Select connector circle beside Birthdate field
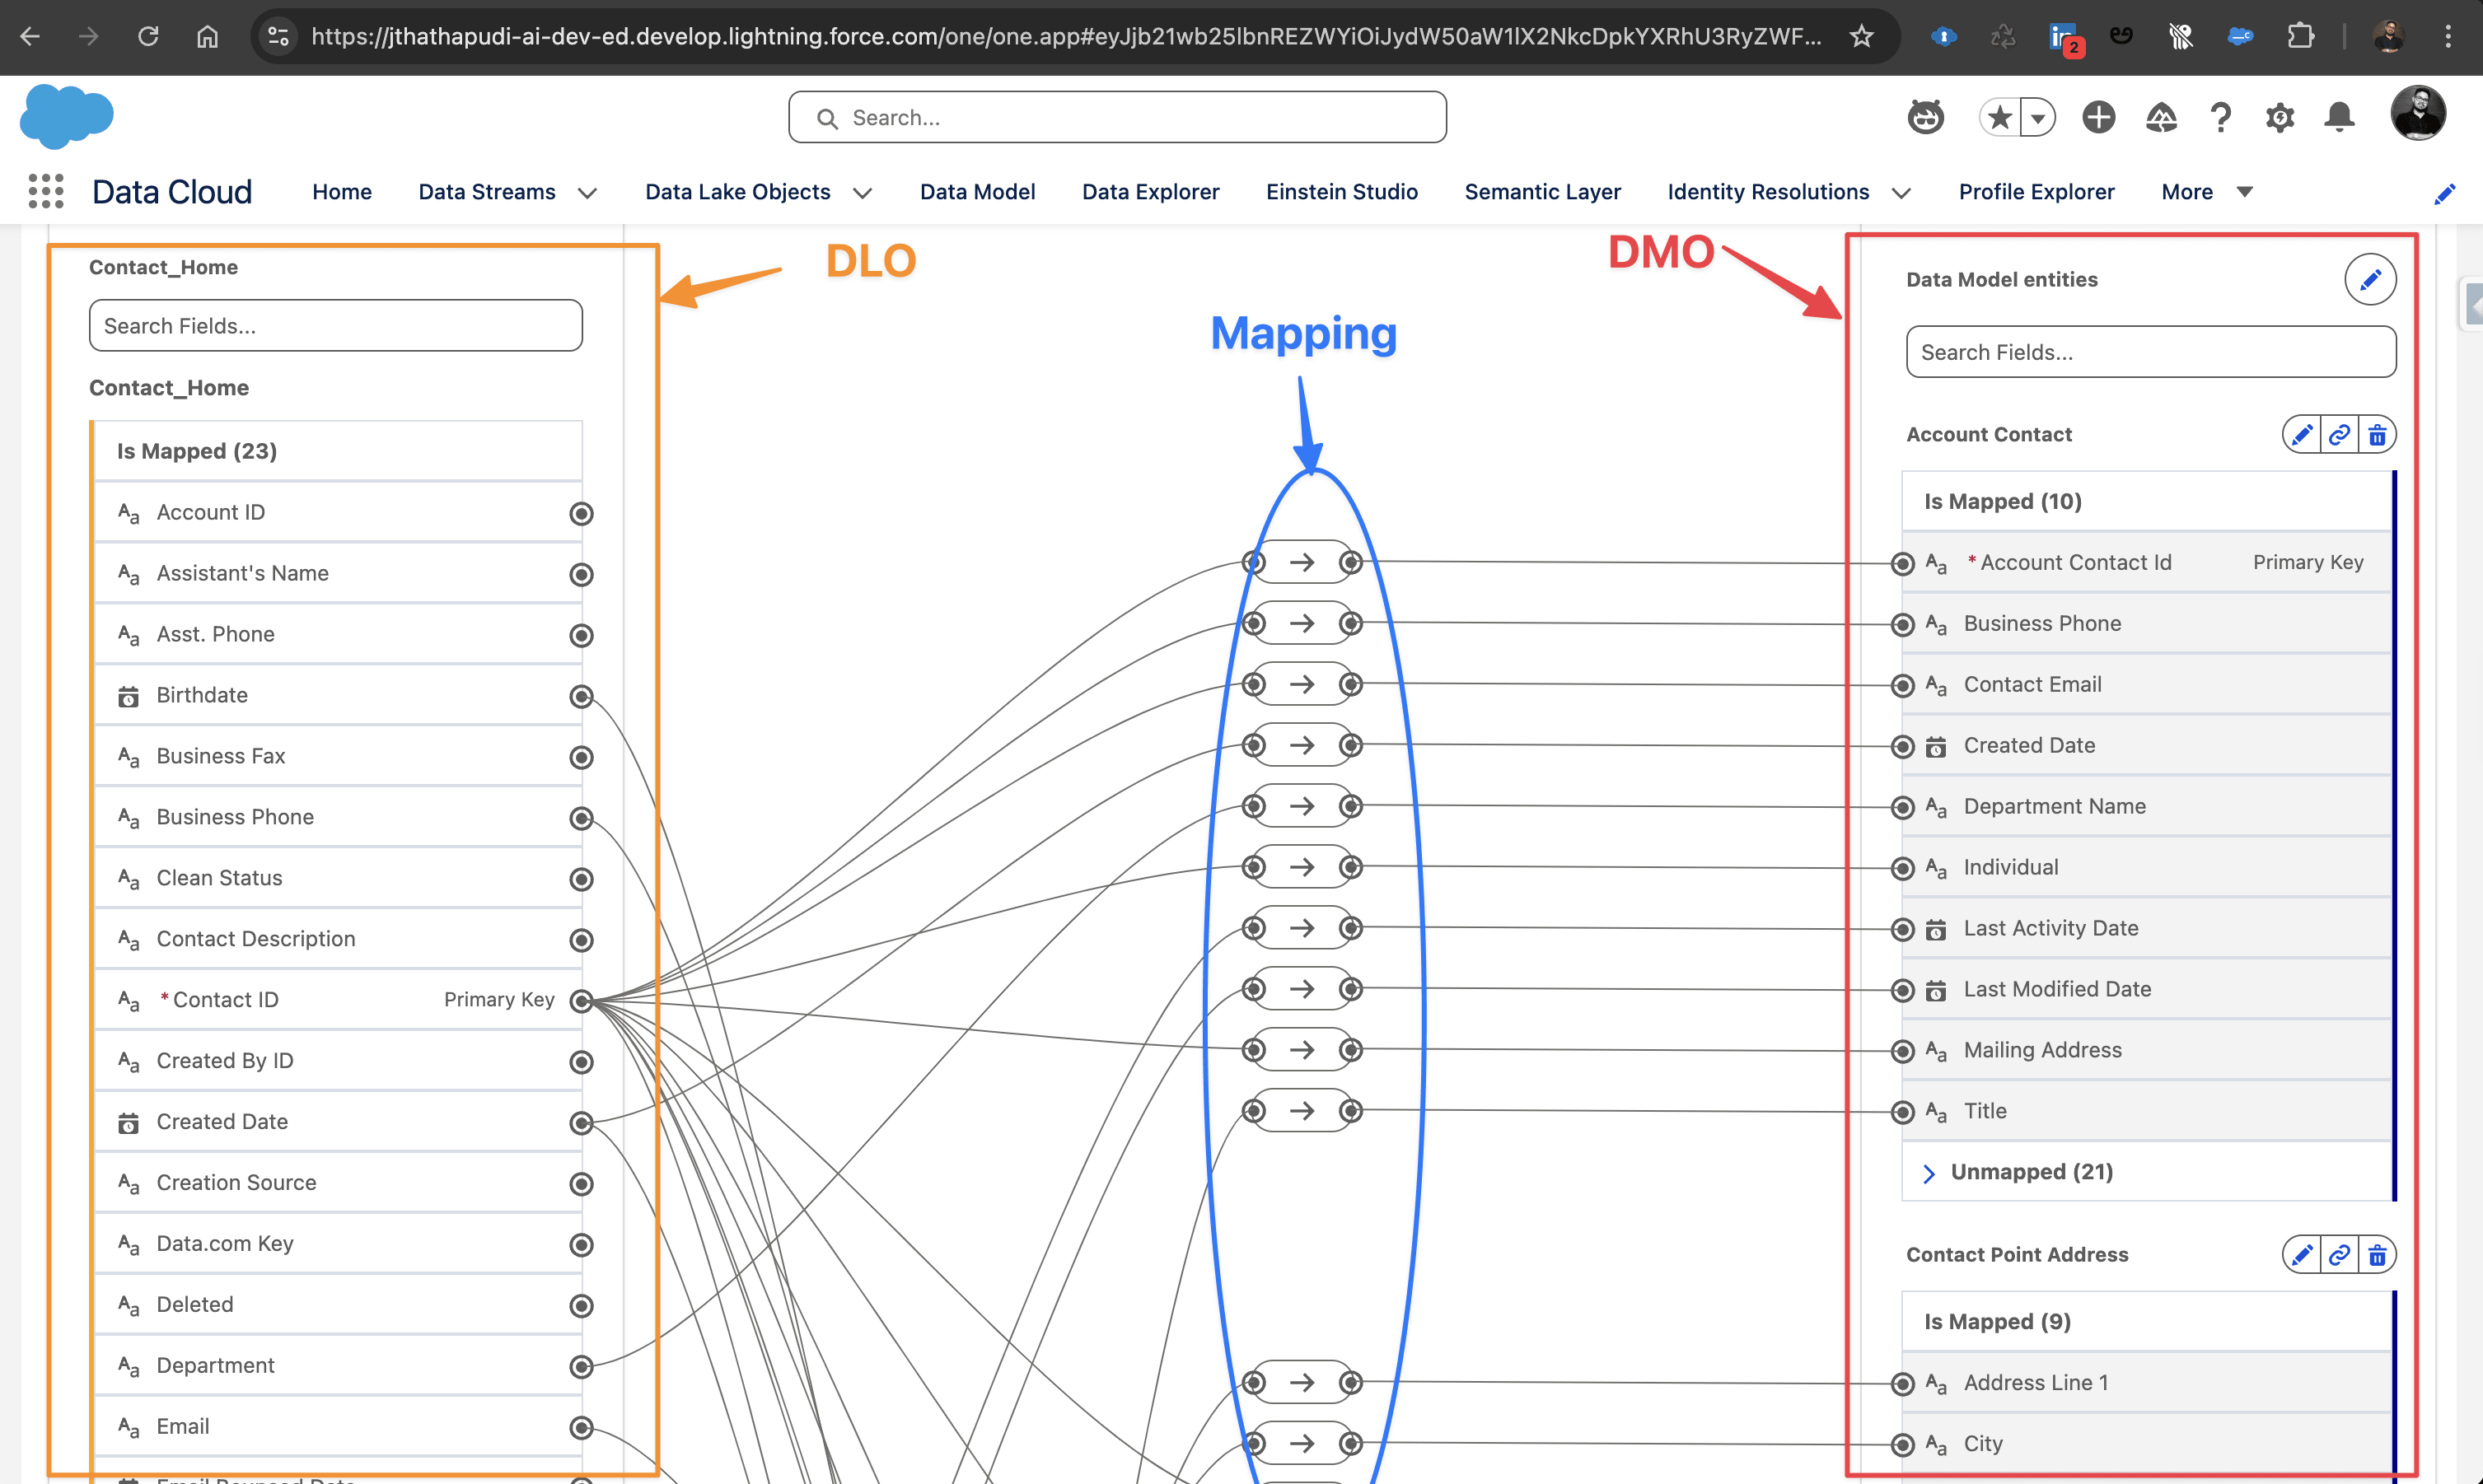The image size is (2483, 1484). pos(582,696)
